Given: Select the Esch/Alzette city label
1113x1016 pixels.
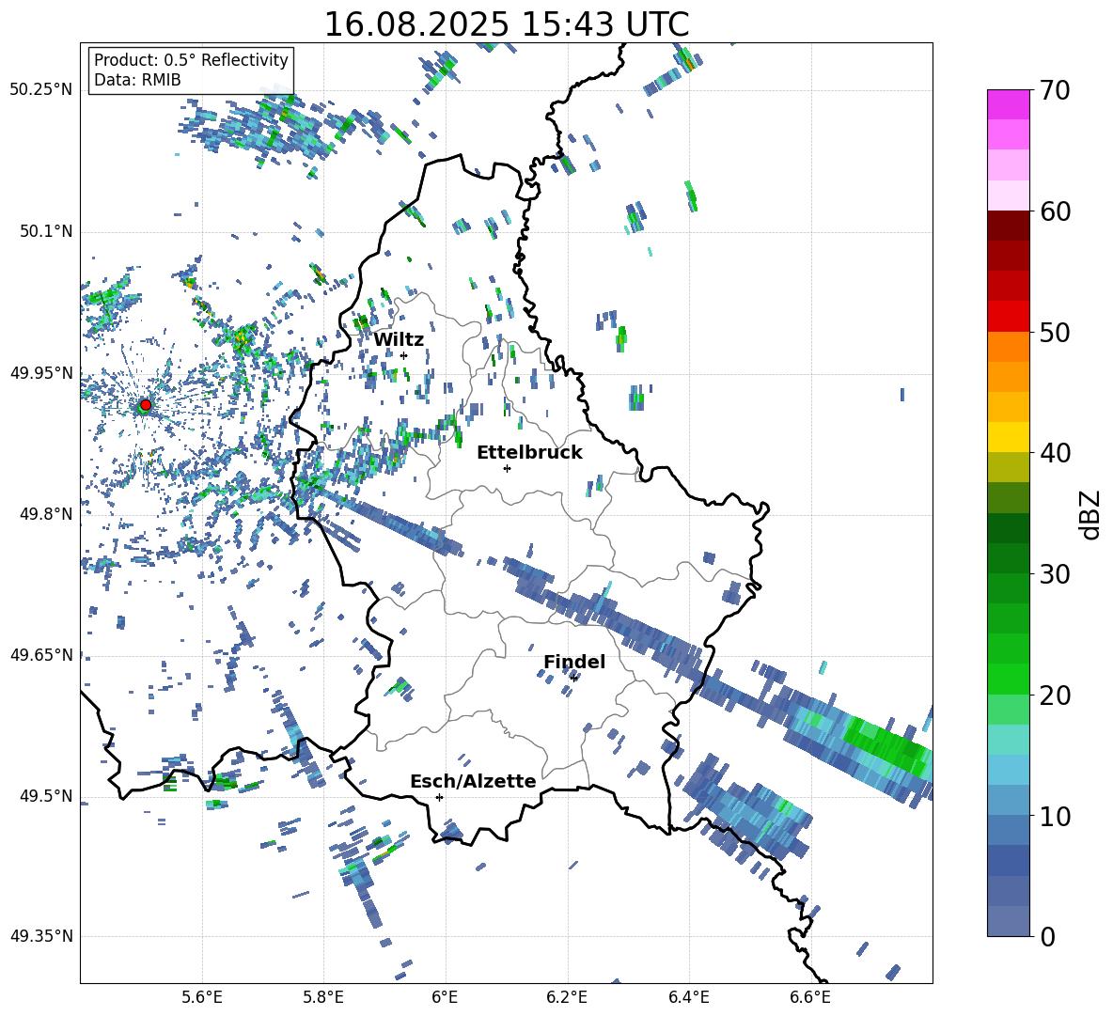Looking at the screenshot, I should [x=473, y=781].
